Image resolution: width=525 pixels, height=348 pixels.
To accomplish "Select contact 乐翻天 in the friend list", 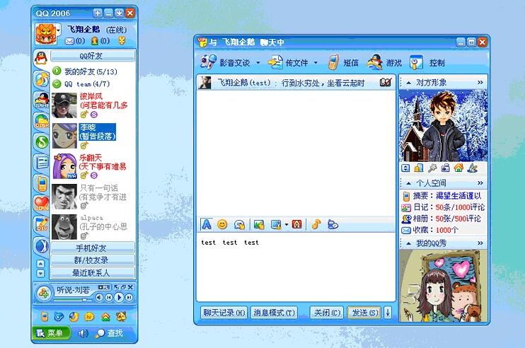I will (x=93, y=166).
